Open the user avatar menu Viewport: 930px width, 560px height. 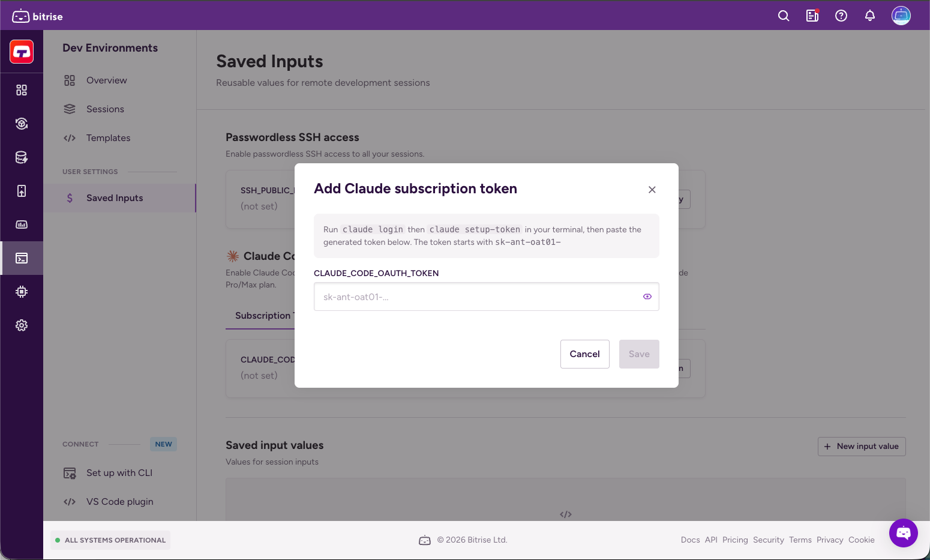(901, 16)
